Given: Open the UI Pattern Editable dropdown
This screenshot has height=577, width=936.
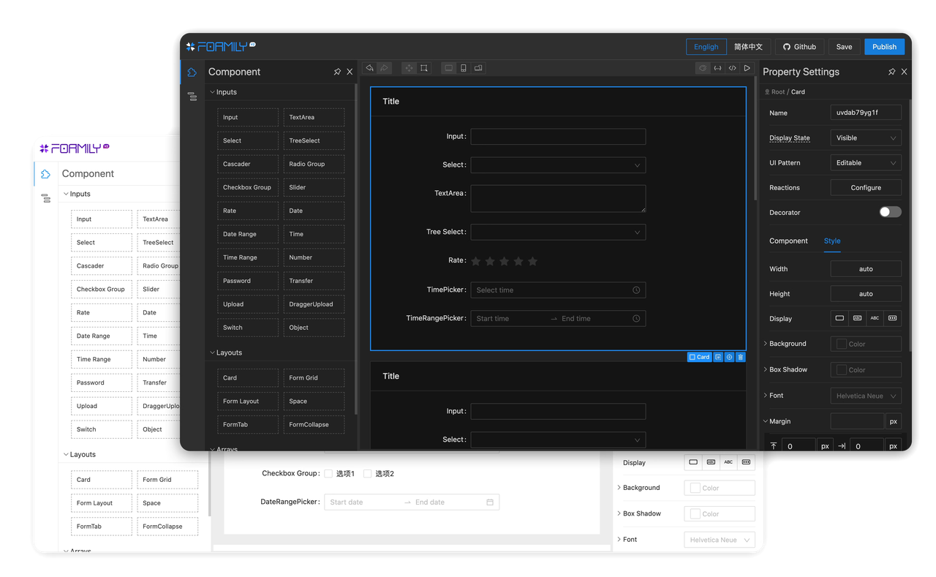Looking at the screenshot, I should [866, 162].
